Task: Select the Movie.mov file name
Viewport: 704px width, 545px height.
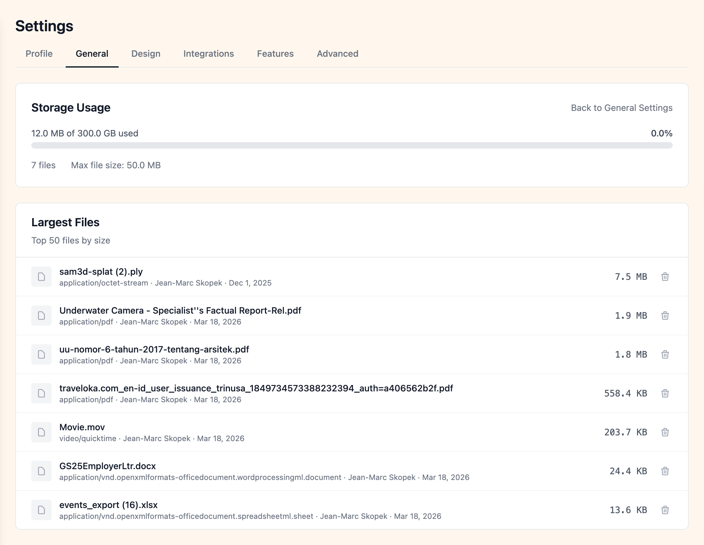Action: [x=82, y=427]
